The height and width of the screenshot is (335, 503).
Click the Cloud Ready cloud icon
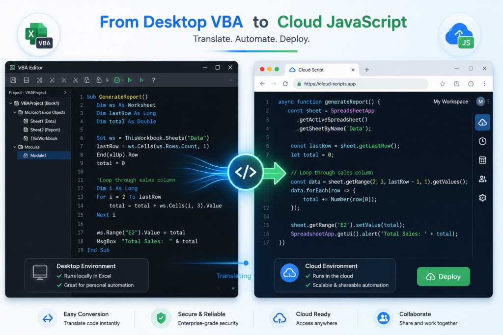pos(279,318)
